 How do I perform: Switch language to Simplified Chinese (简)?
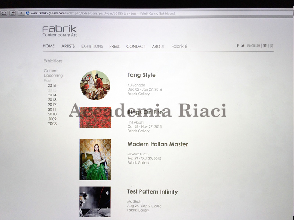click(x=272, y=46)
